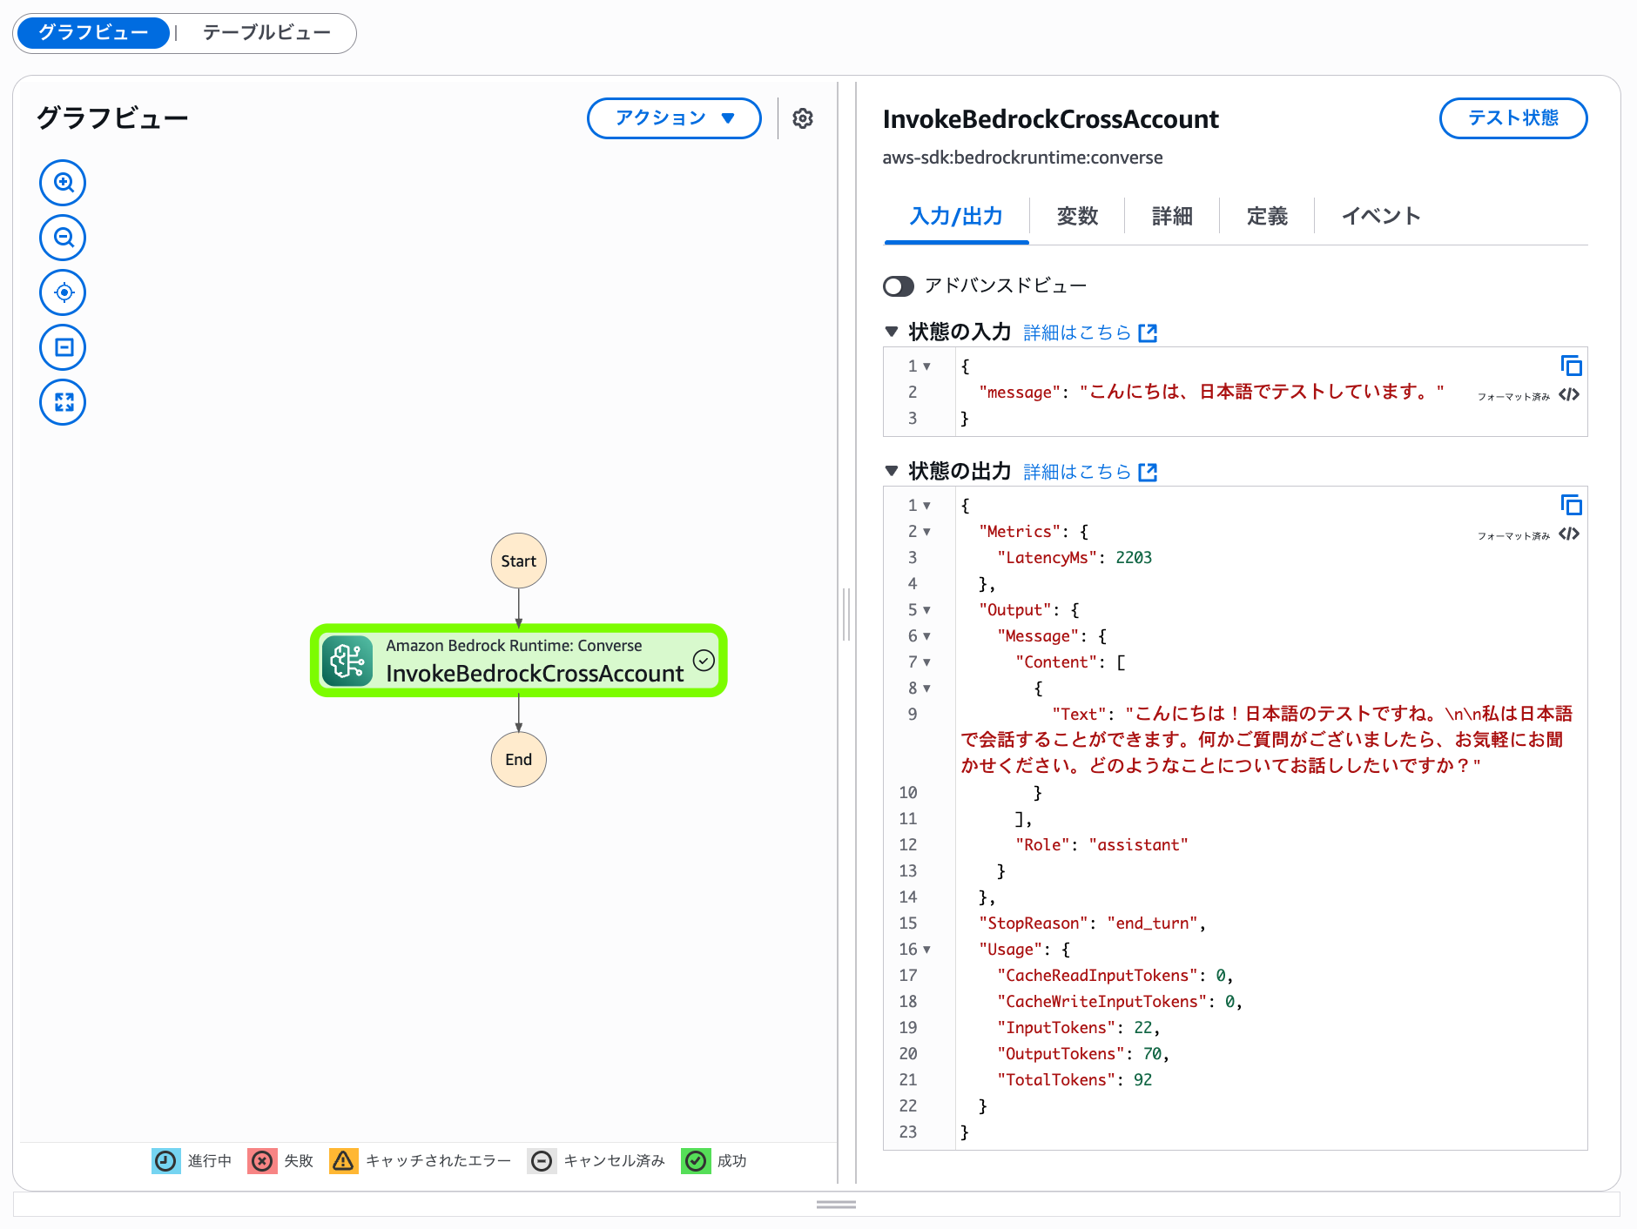Screen dimensions: 1637x1229
Task: Copy the state output JSON
Action: tap(1571, 505)
